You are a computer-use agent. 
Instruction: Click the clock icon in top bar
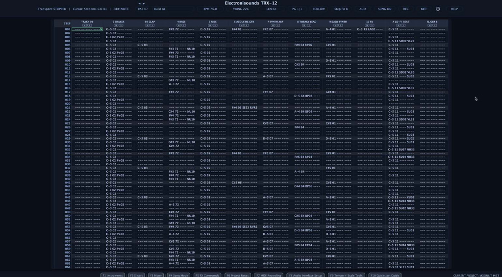pos(438,9)
